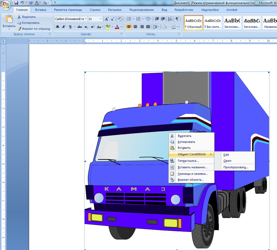Apply subscript formatting
277x250 pixels.
[86, 27]
